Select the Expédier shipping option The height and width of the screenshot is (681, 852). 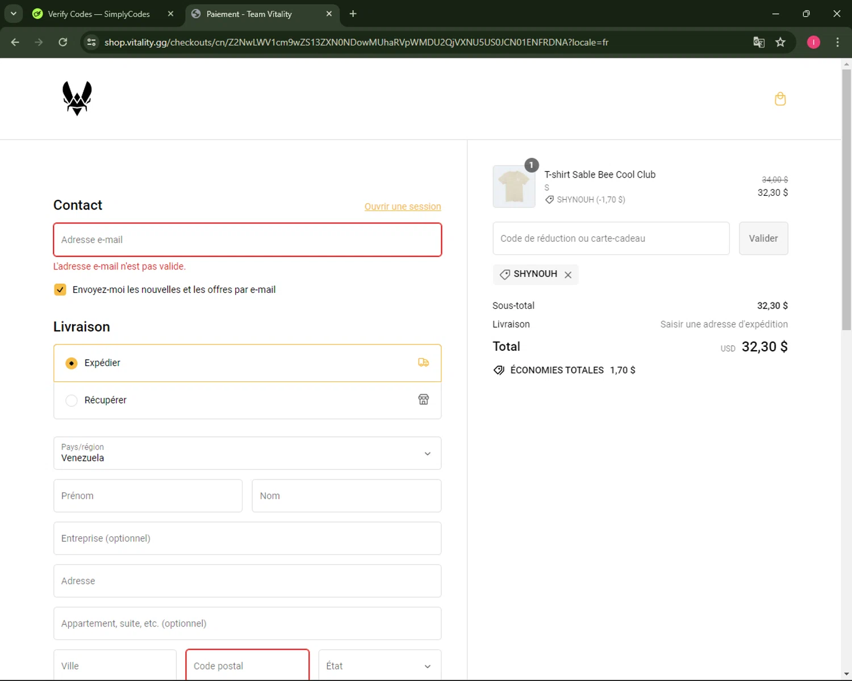pos(72,363)
